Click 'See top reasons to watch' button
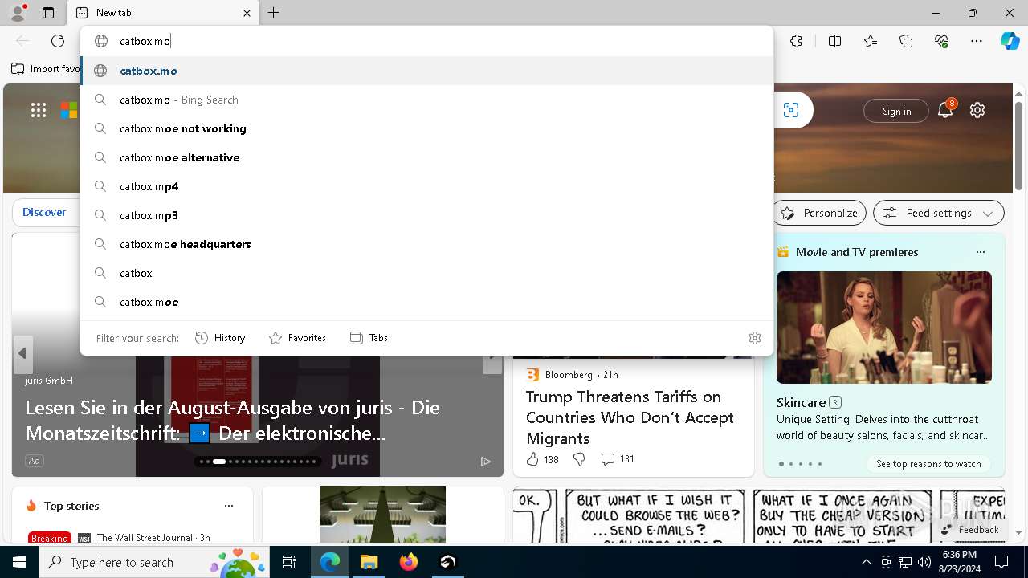 click(x=928, y=464)
